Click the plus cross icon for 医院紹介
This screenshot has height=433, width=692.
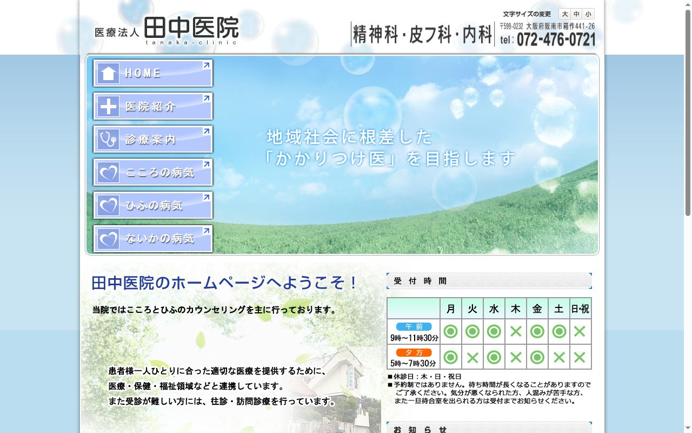click(x=109, y=107)
